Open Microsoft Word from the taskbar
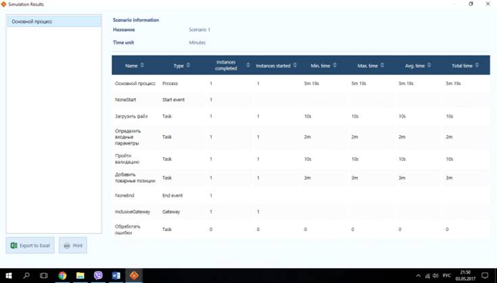The image size is (497, 283). tap(116, 276)
